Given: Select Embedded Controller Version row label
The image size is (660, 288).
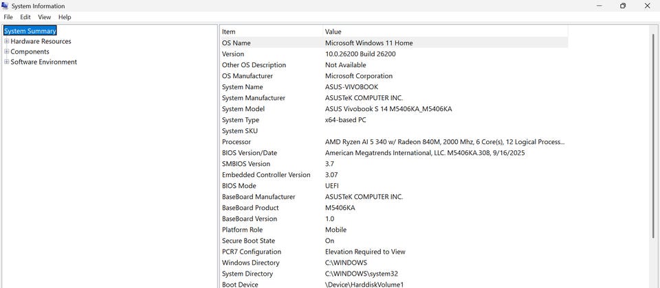Looking at the screenshot, I should point(266,175).
